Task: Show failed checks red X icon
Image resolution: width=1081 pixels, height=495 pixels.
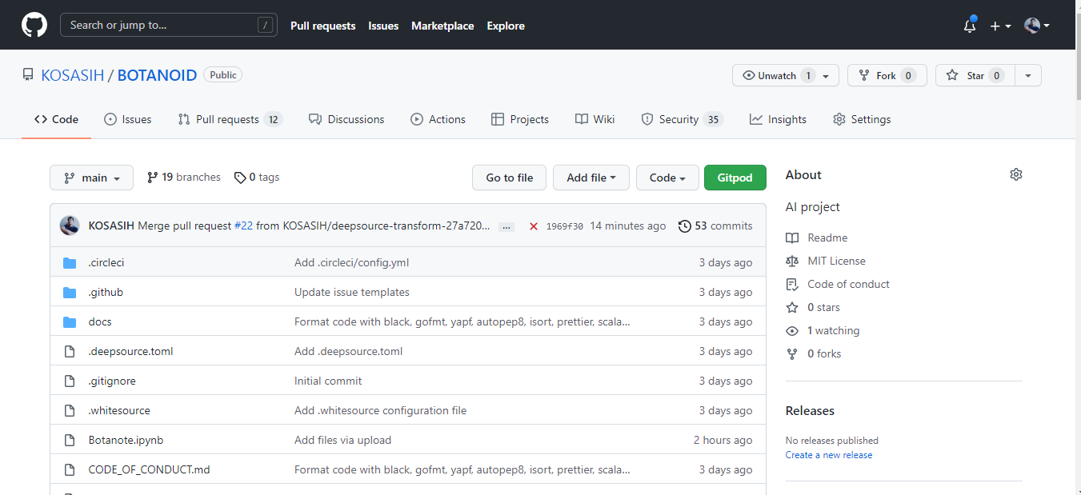Action: (533, 226)
